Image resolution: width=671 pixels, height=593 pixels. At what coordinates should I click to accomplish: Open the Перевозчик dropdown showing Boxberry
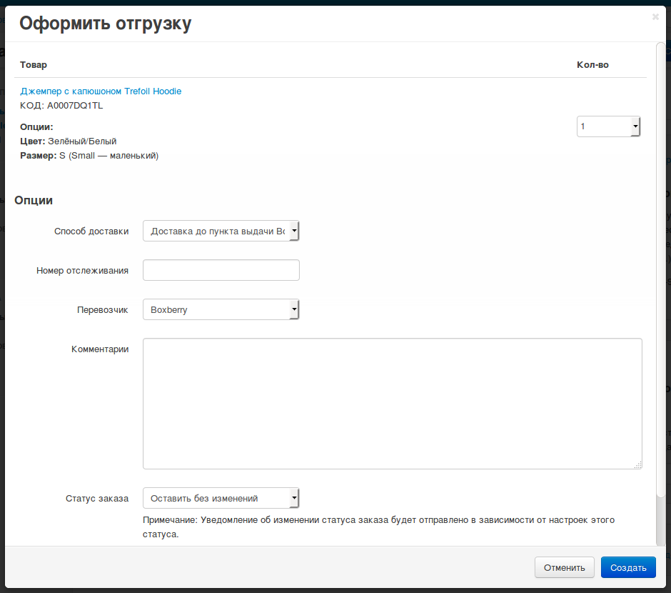(x=221, y=309)
